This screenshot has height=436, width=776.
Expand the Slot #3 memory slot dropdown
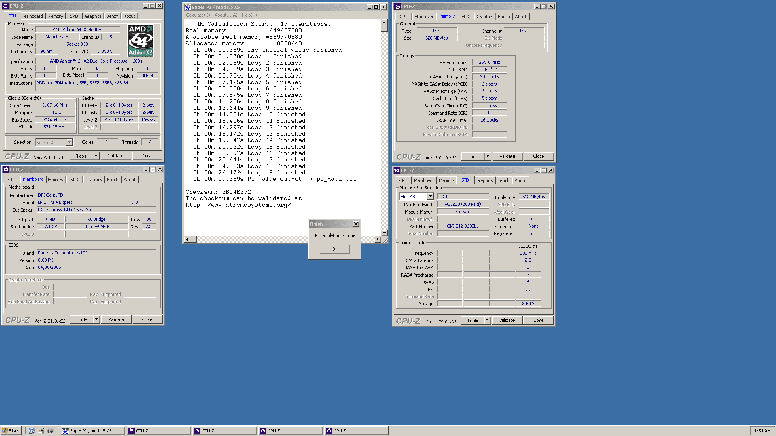pos(430,197)
